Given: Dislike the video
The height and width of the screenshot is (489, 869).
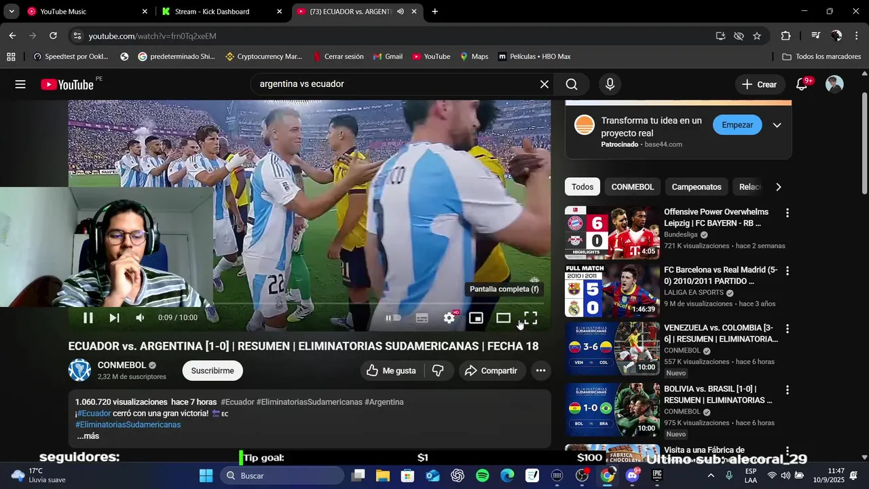Looking at the screenshot, I should point(439,371).
